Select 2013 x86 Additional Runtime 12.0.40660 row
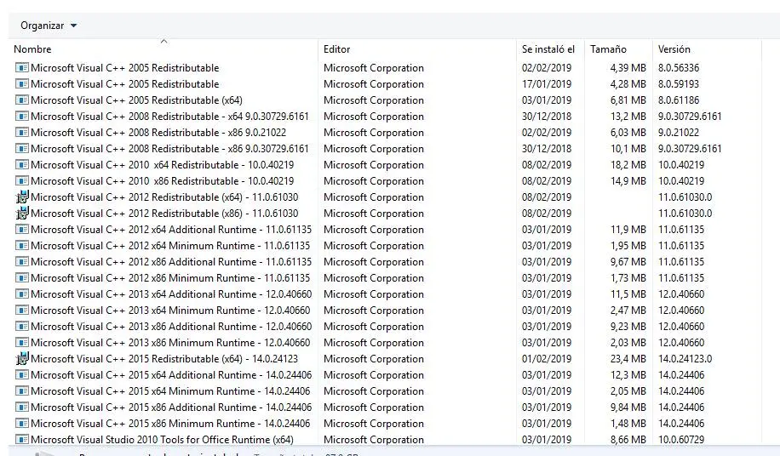The image size is (780, 456). click(x=170, y=327)
